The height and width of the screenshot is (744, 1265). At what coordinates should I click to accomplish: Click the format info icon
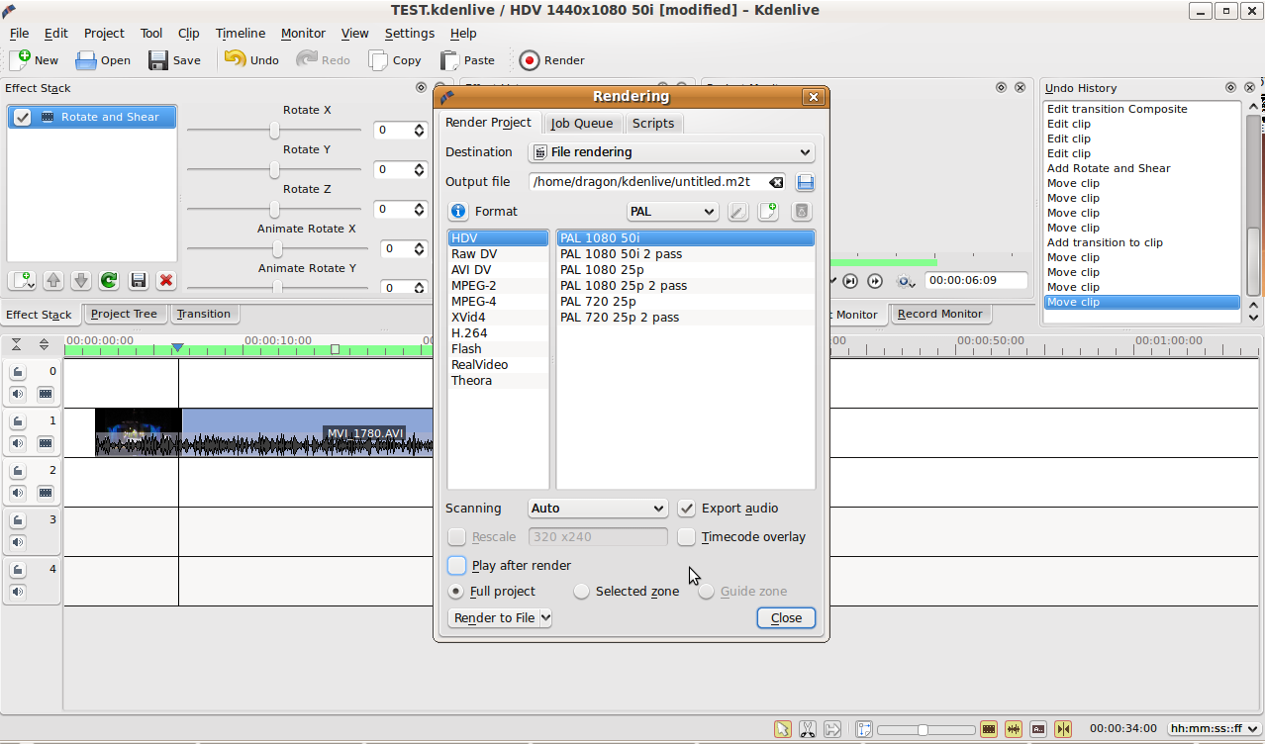coord(458,212)
